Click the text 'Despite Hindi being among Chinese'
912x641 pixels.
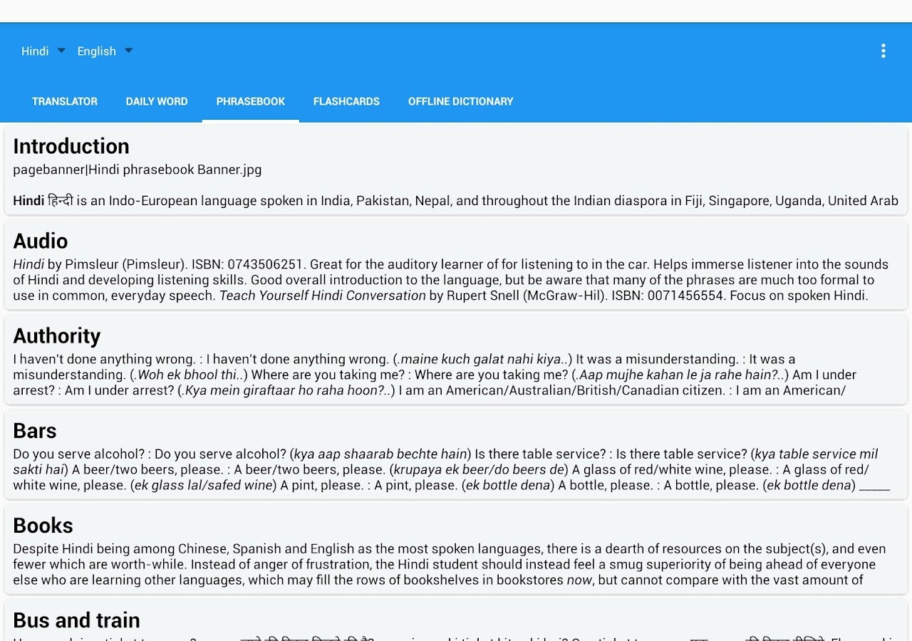120,549
